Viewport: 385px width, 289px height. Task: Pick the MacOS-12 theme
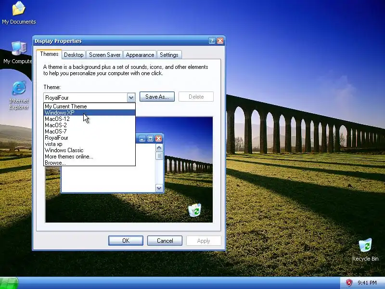click(x=90, y=119)
